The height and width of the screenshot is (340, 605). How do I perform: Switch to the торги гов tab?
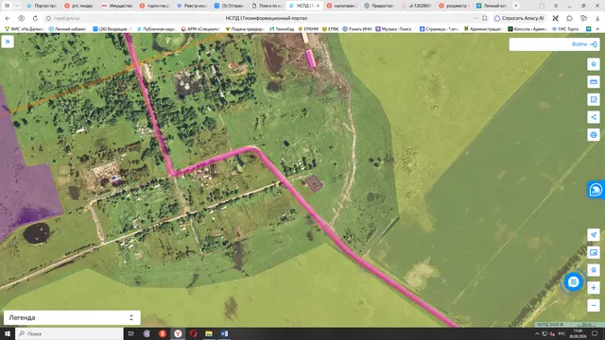pos(155,6)
